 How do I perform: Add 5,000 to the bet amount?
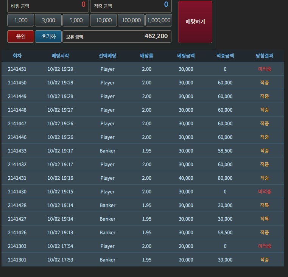tap(76, 20)
